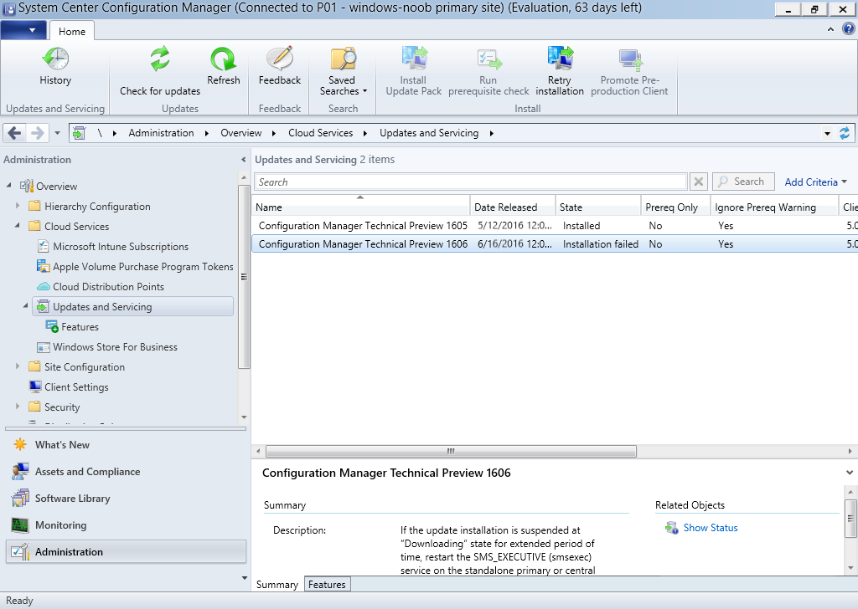Select Configuration Manager Technical Preview 1605 row
The image size is (858, 609).
(555, 226)
